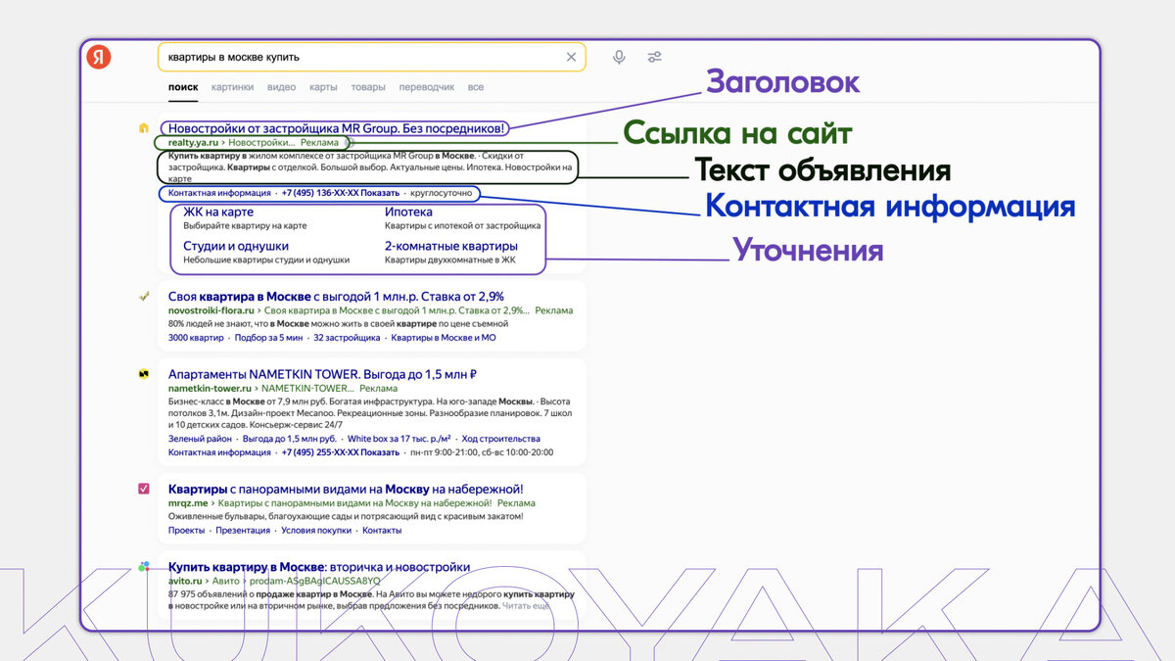Open the «Презентация» quick link
Image resolution: width=1175 pixels, height=661 pixels.
(243, 530)
